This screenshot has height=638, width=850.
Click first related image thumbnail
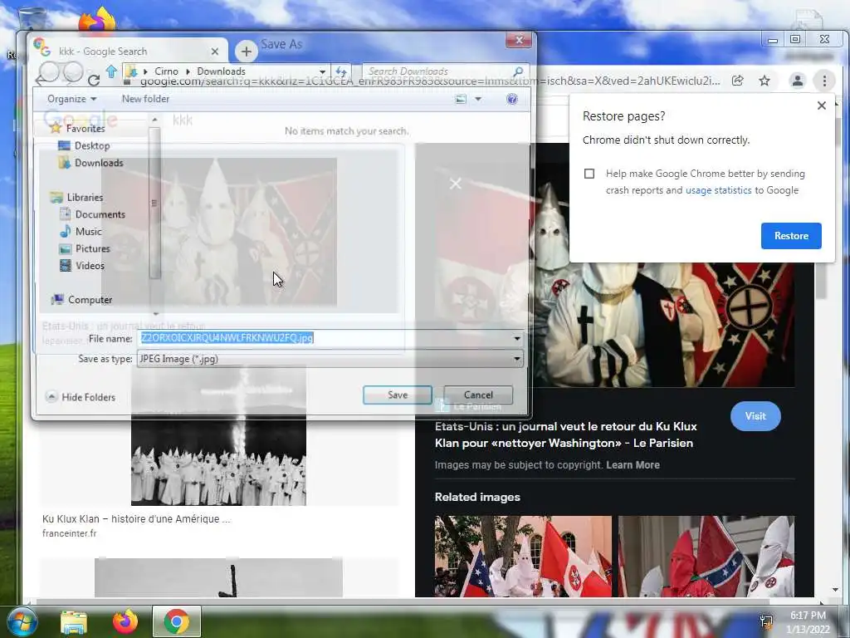[523, 557]
